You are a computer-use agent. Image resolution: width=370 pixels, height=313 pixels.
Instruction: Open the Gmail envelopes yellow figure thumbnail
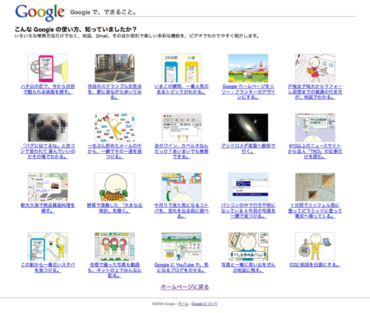click(115, 127)
